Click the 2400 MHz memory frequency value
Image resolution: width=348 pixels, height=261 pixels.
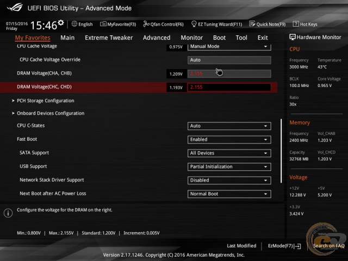pos(299,140)
